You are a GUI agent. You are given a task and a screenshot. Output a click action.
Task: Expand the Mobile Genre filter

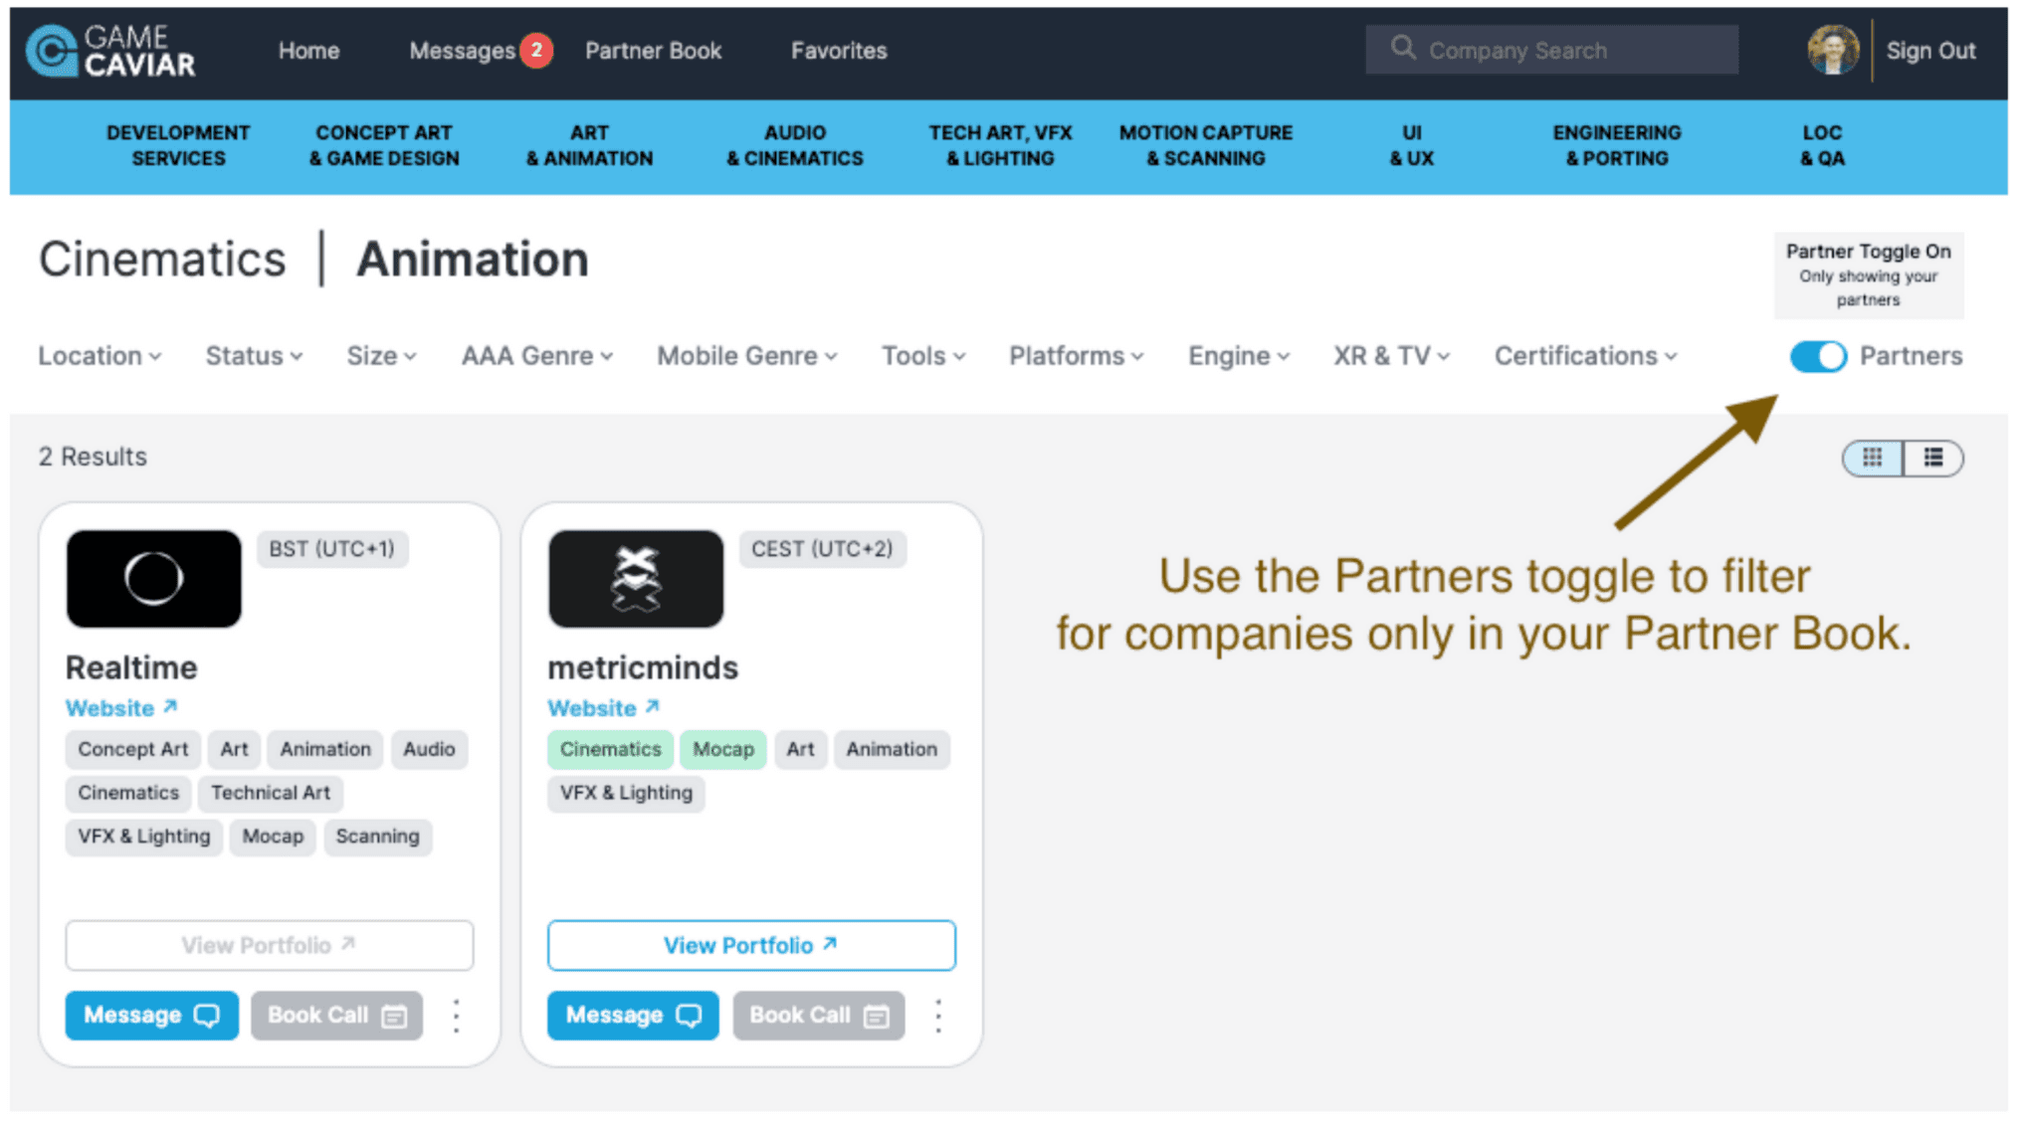(x=746, y=356)
